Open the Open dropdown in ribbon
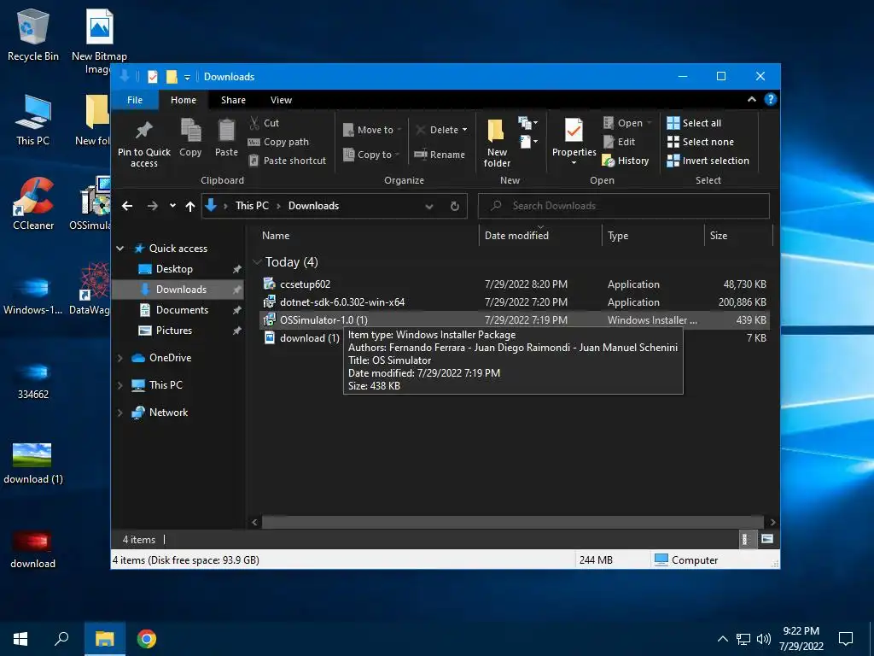Viewport: 874px width, 656px height. point(627,123)
